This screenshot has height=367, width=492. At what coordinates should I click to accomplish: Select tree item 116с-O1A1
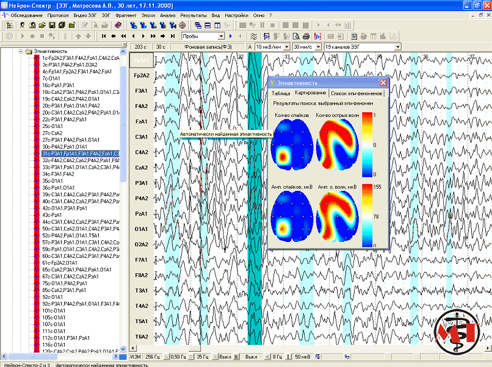54,344
